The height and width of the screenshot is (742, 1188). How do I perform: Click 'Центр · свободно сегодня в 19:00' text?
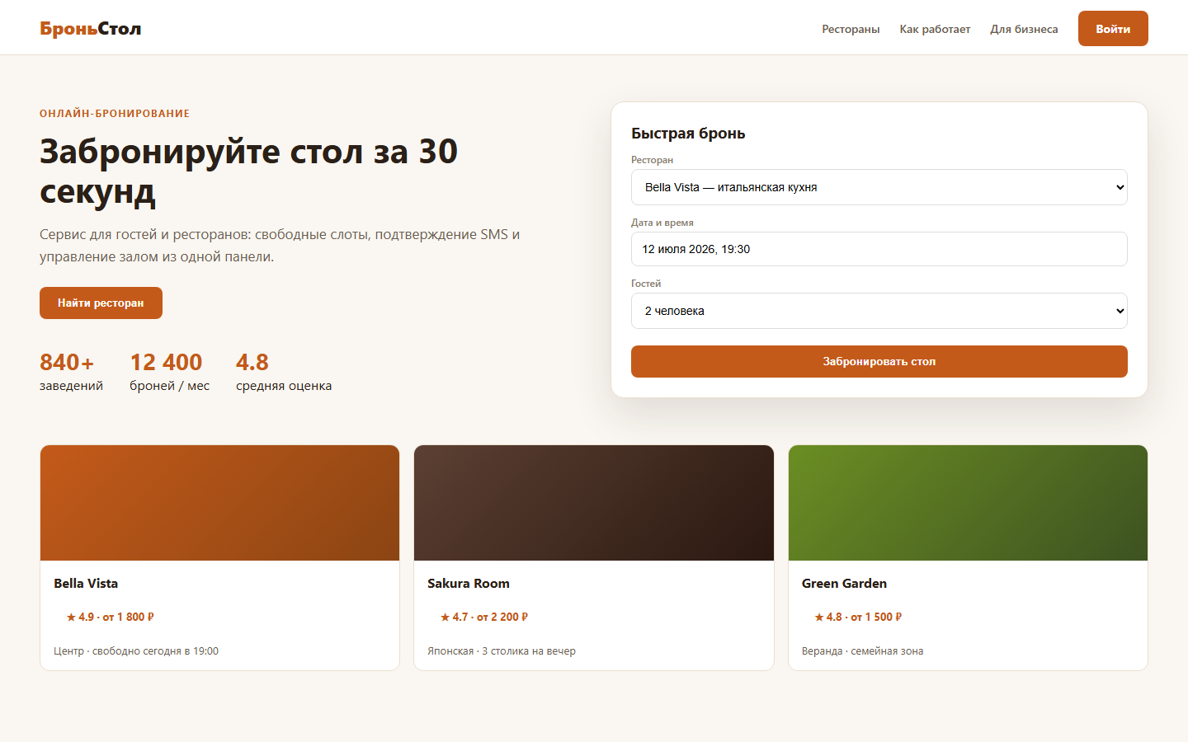tap(136, 651)
